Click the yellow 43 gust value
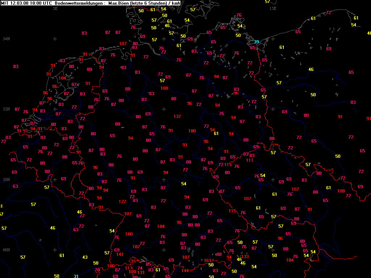The width and height of the screenshot is (371, 278). (85, 257)
